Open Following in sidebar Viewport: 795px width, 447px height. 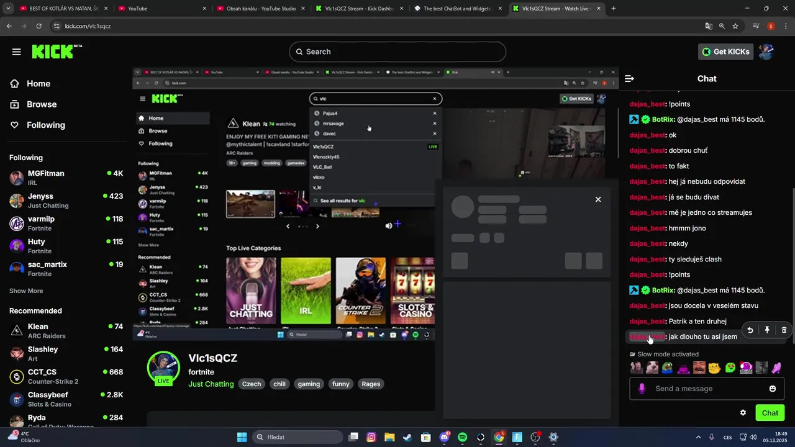pos(45,125)
